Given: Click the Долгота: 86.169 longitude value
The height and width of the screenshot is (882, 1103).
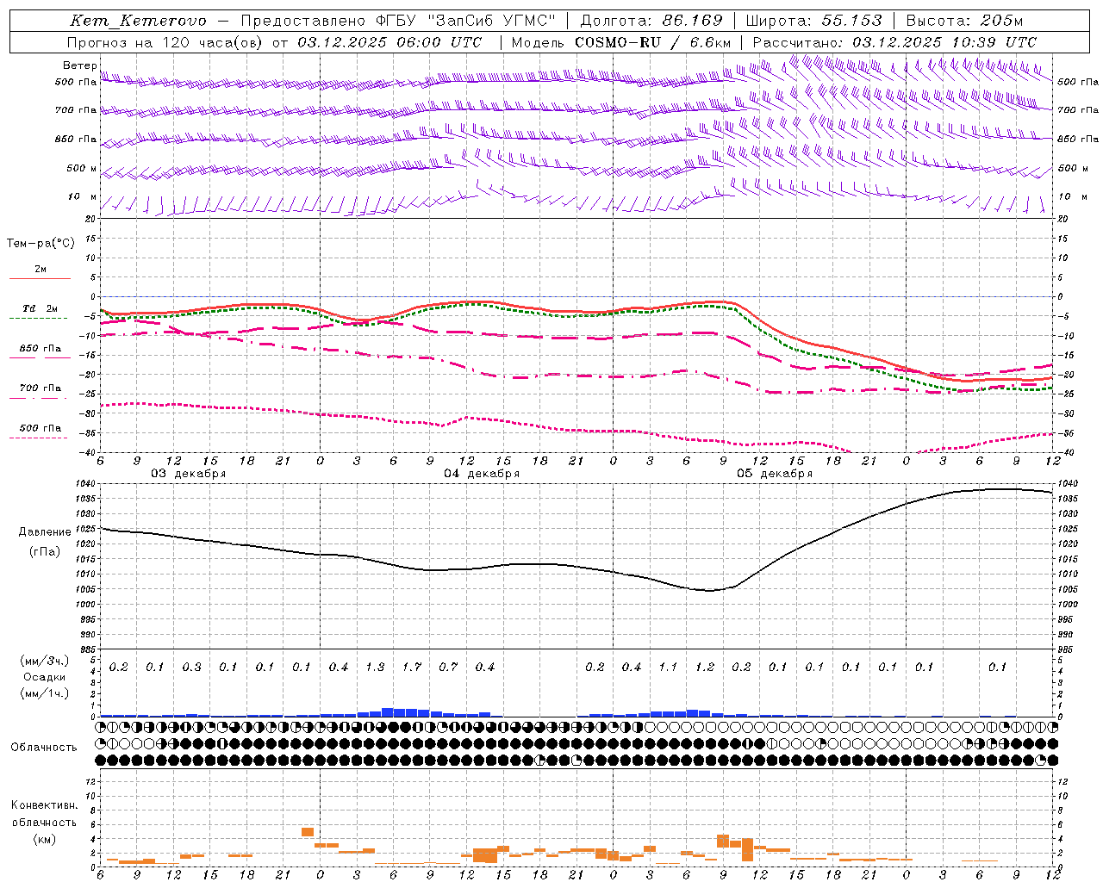Looking at the screenshot, I should [x=651, y=21].
